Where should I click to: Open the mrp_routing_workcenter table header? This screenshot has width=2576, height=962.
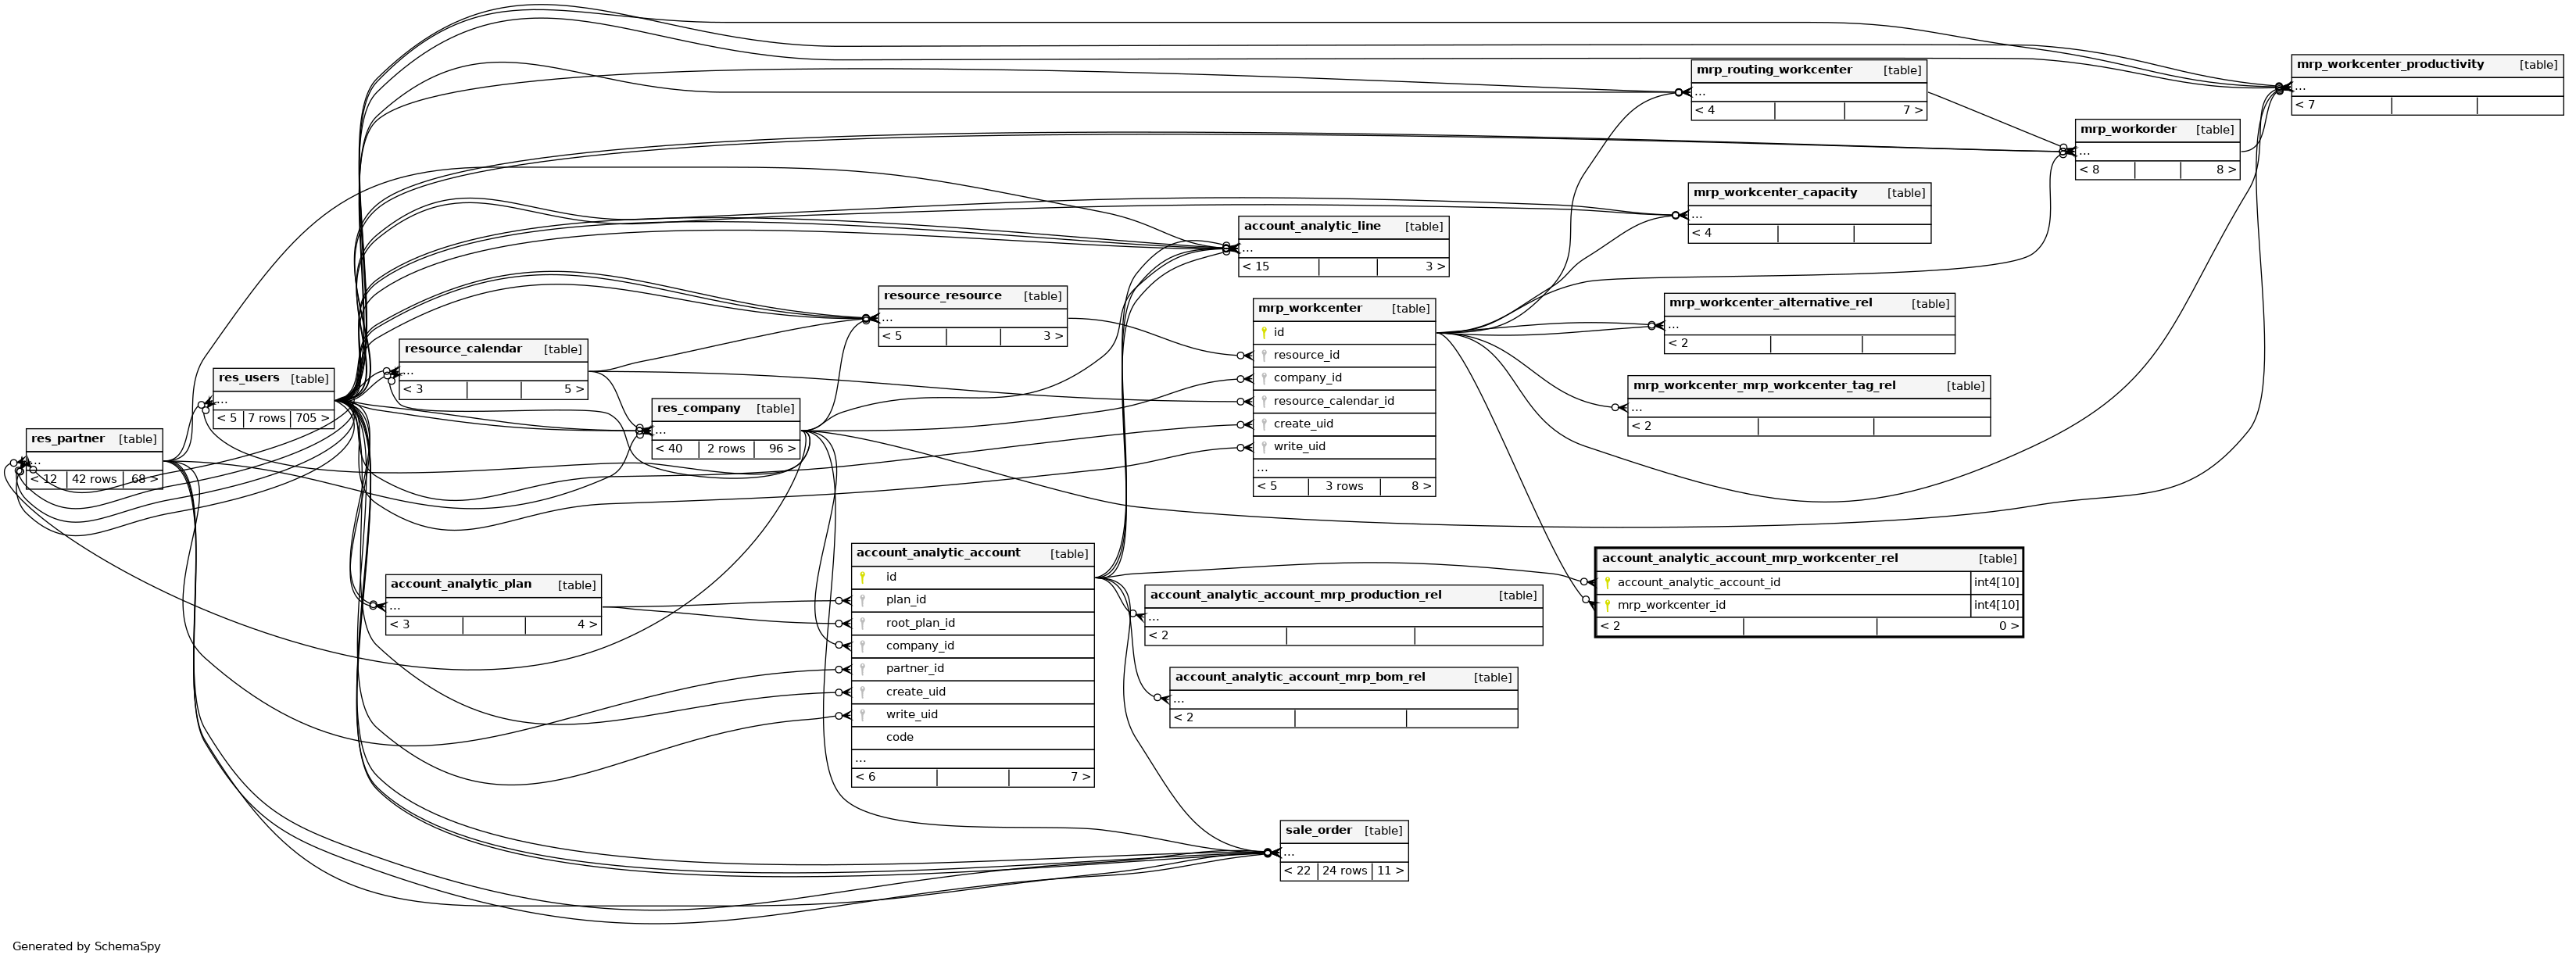point(1774,70)
